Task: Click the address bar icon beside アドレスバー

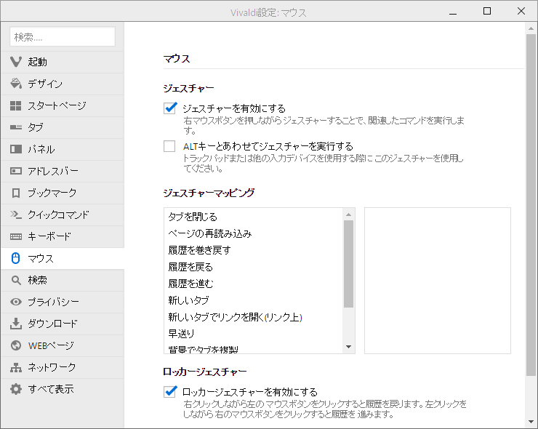Action: [x=16, y=171]
